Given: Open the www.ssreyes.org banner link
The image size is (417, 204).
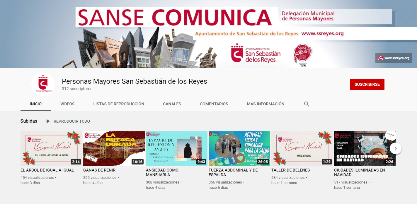Looking at the screenshot, I should 394,58.
